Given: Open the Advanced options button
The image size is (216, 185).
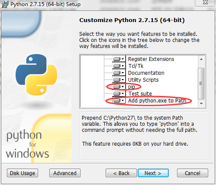Looking at the screenshot, I should click(x=65, y=173).
